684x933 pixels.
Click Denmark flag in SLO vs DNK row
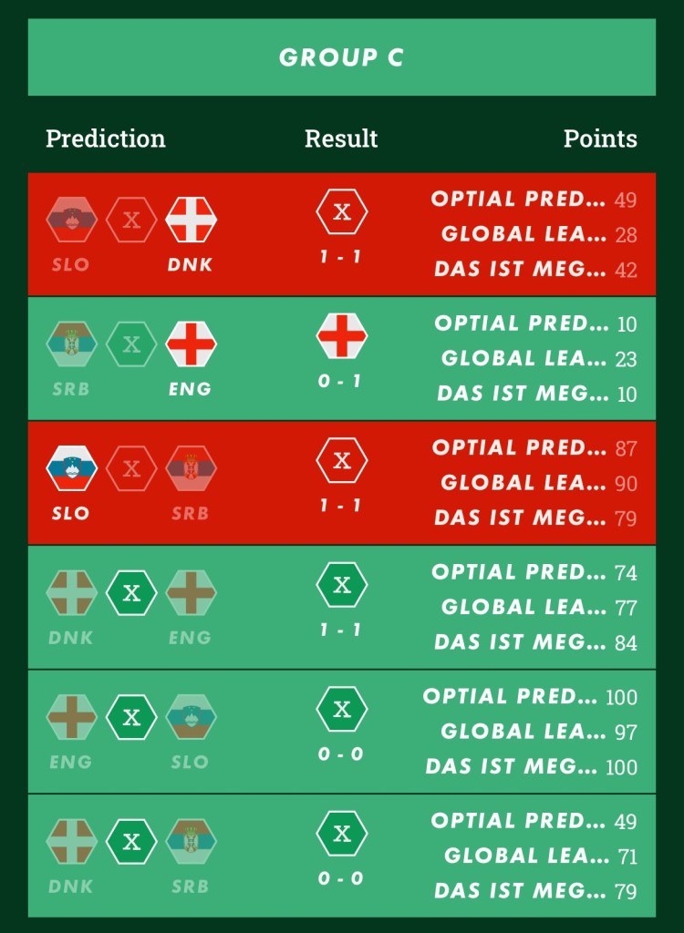click(x=191, y=220)
